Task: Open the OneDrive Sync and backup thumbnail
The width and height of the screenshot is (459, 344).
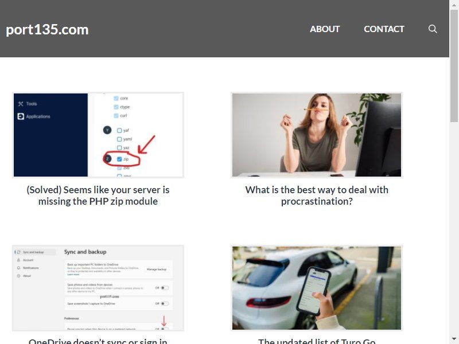Action: click(x=98, y=288)
